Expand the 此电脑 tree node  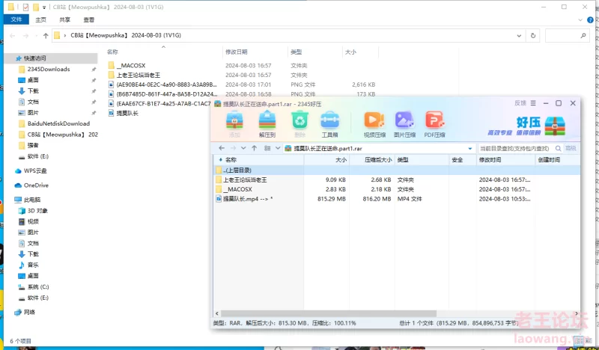(8, 200)
